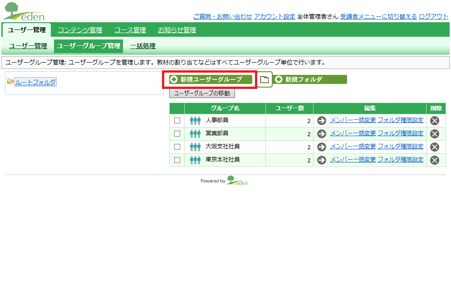Select the 東京本社社員 checkbox
The width and height of the screenshot is (451, 285).
[177, 160]
